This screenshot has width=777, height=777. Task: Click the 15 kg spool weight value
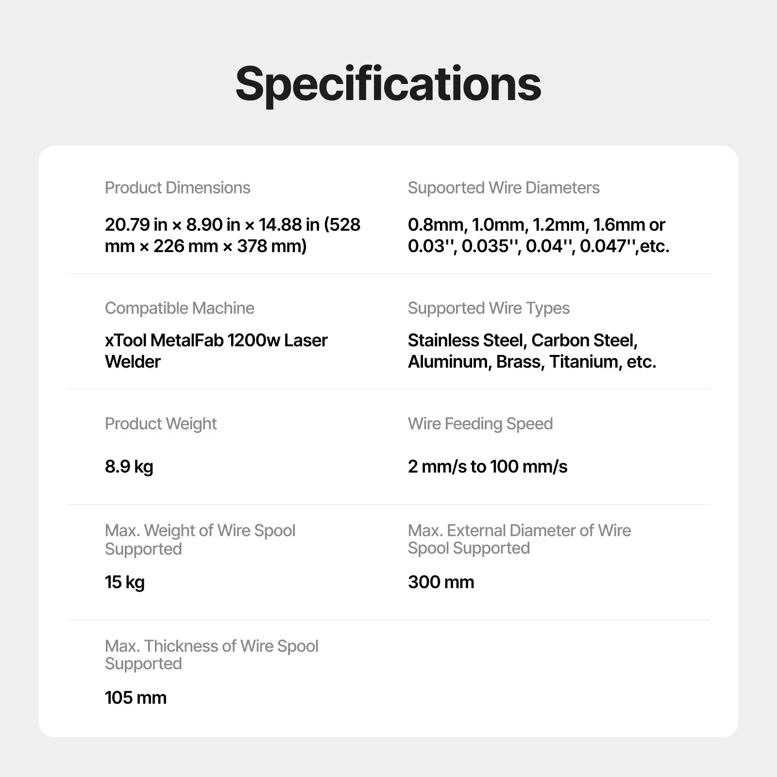pyautogui.click(x=124, y=582)
